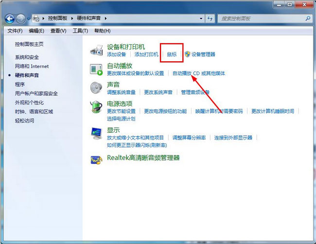The width and height of the screenshot is (316, 244).
Task: Open 网络和 Internet category in sidebar
Action: click(x=32, y=66)
